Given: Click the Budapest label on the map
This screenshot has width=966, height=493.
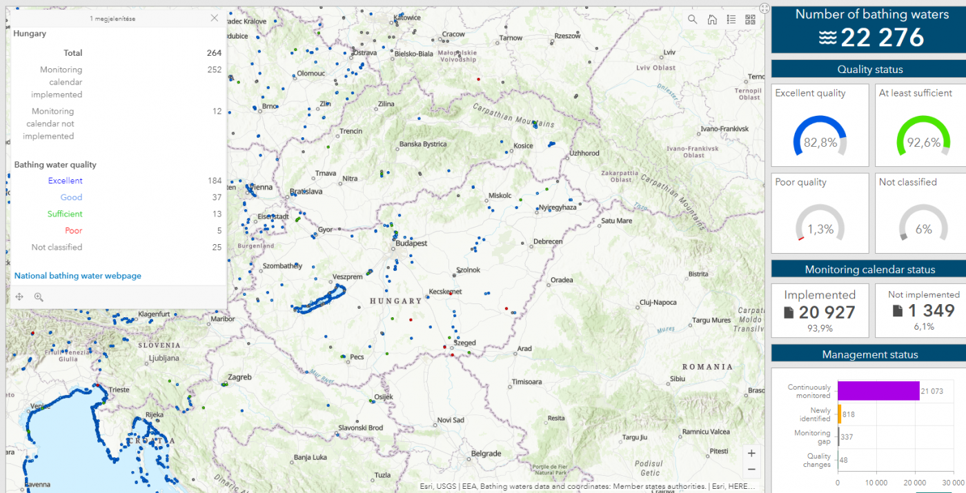Looking at the screenshot, I should [412, 243].
